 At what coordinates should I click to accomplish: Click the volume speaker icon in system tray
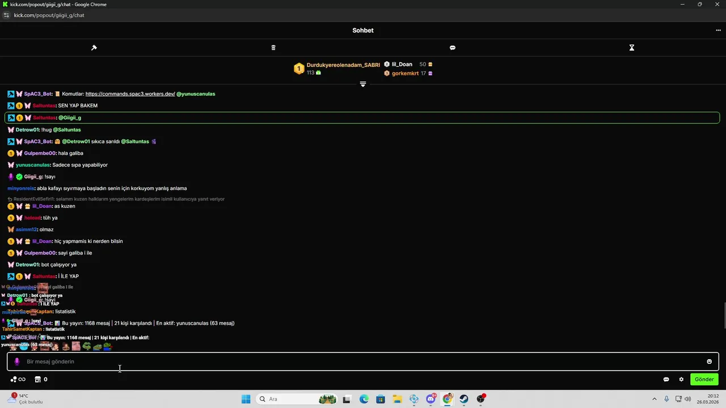687,399
